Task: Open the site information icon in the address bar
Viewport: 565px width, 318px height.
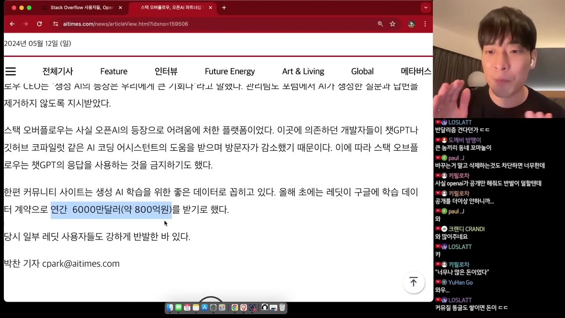Action: [x=55, y=24]
